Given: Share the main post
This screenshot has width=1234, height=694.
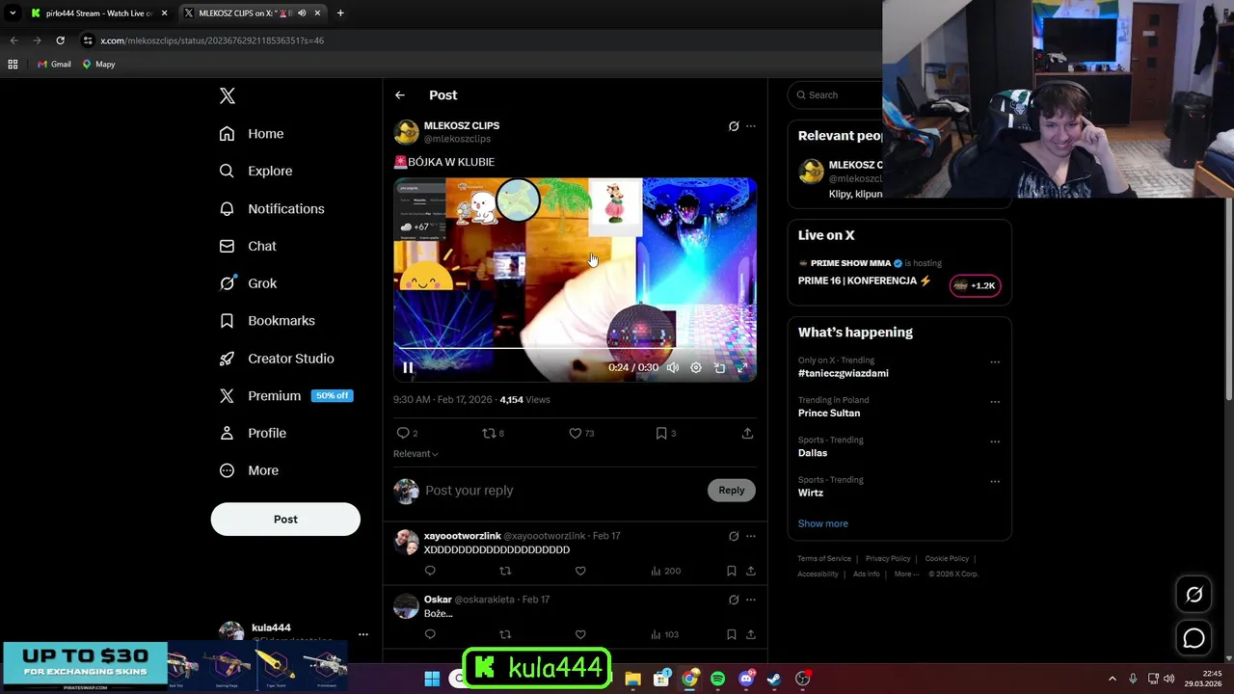Looking at the screenshot, I should (x=747, y=434).
